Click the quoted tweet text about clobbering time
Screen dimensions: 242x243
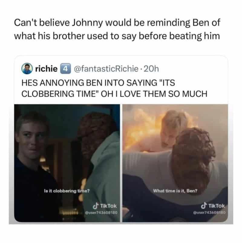click(x=114, y=88)
